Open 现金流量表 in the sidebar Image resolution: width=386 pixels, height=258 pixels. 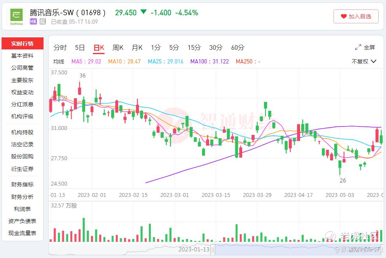click(x=23, y=233)
